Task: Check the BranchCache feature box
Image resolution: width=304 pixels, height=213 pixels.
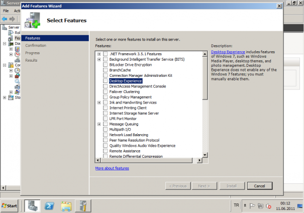Action: [x=106, y=70]
